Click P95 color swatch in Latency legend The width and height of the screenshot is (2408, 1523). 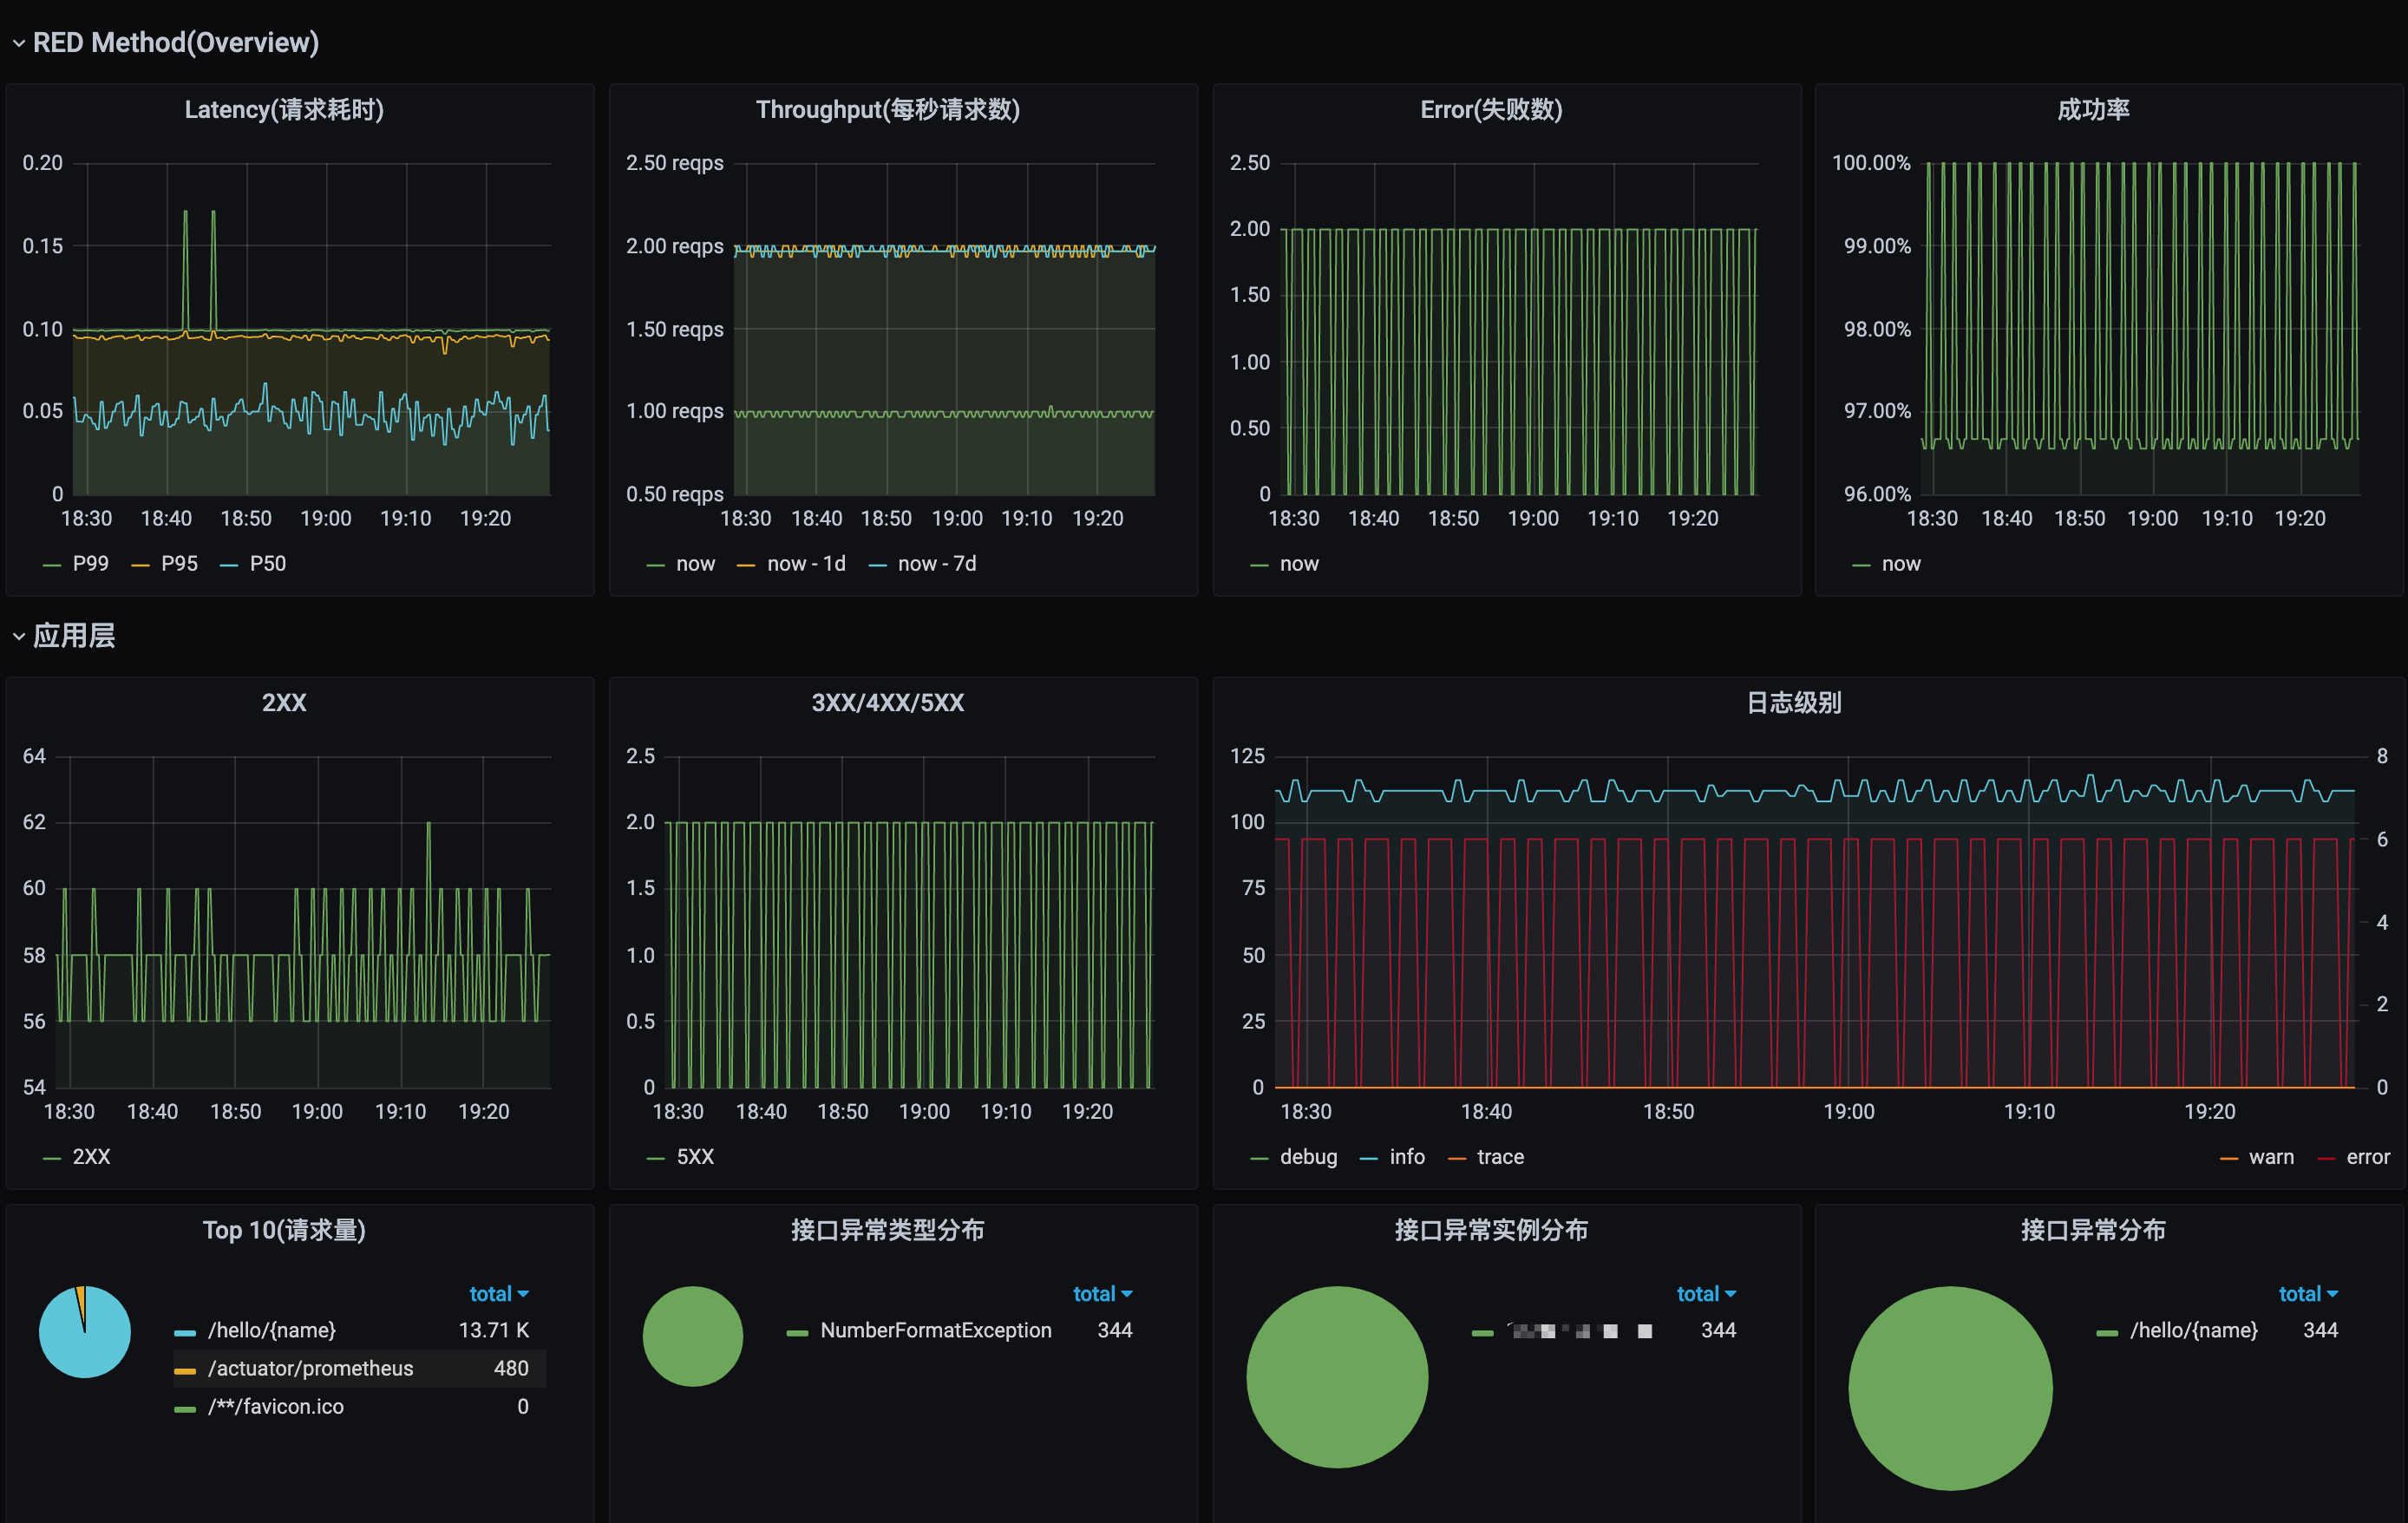click(140, 566)
